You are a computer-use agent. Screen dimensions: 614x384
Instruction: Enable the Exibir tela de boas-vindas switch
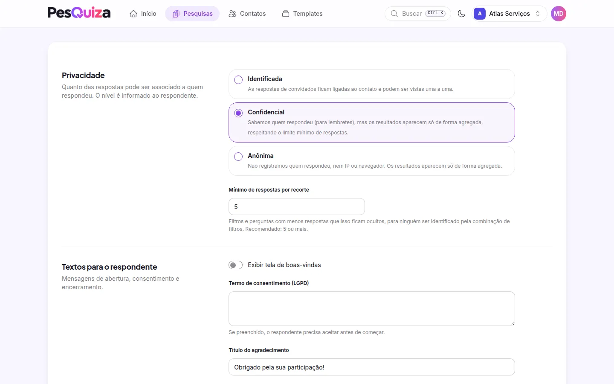point(235,265)
